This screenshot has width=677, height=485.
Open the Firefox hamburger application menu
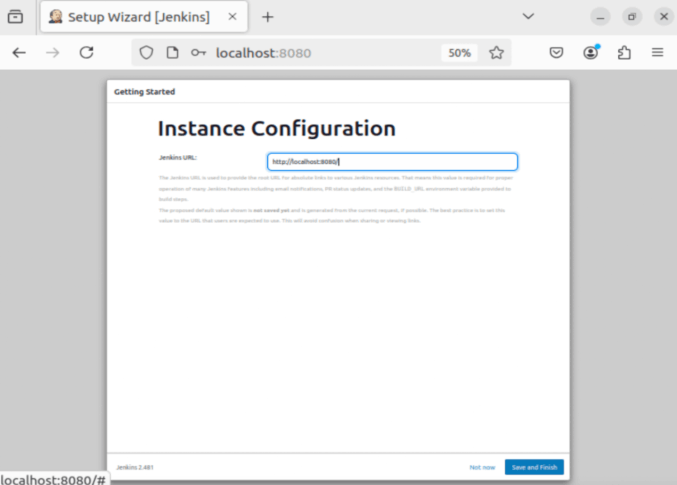click(x=657, y=53)
